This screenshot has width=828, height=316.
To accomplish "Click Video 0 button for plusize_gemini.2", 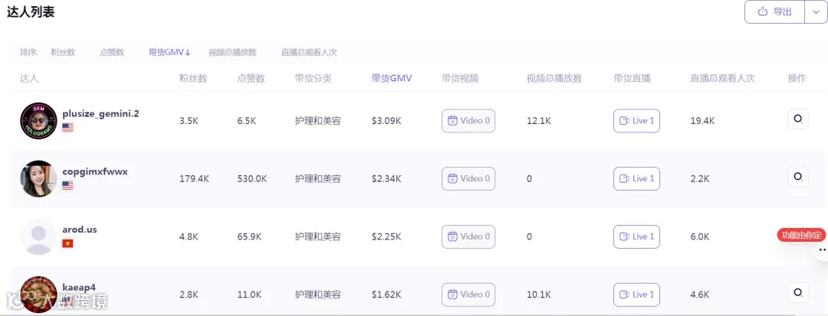I will click(468, 121).
